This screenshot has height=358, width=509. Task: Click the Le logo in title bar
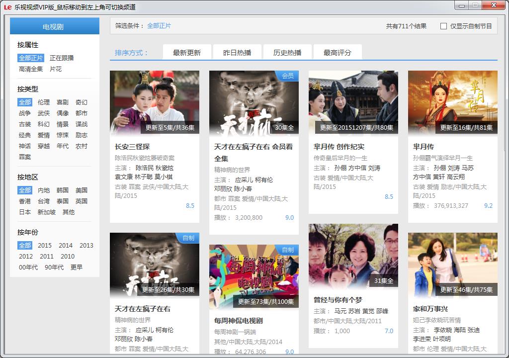[7, 7]
